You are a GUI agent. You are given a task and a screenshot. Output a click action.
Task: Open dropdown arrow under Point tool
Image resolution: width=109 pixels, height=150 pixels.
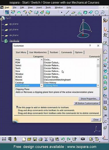pos(64,15)
